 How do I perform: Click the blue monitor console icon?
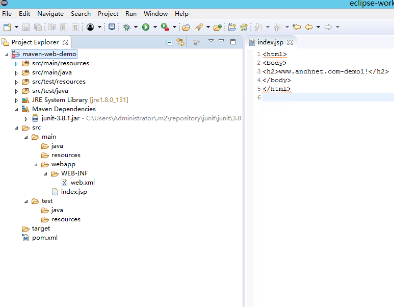coord(112,27)
